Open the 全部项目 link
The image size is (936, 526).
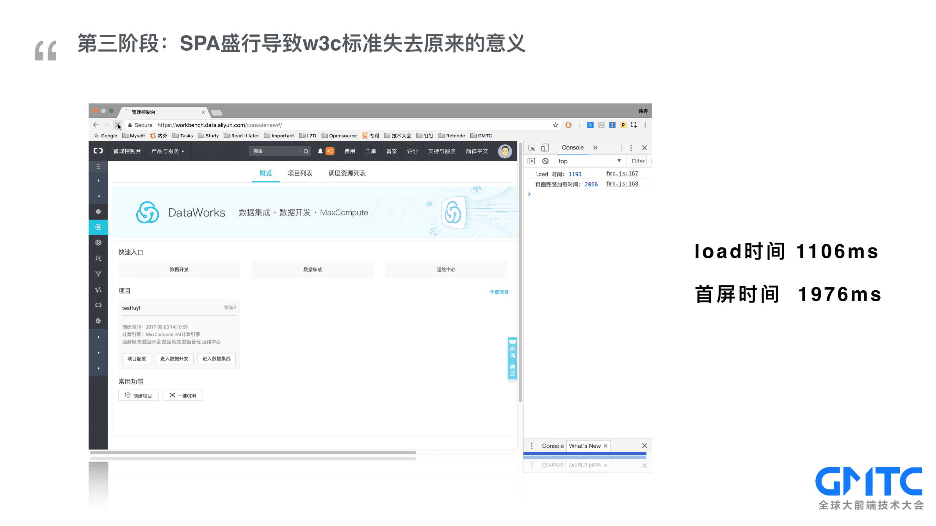click(499, 292)
